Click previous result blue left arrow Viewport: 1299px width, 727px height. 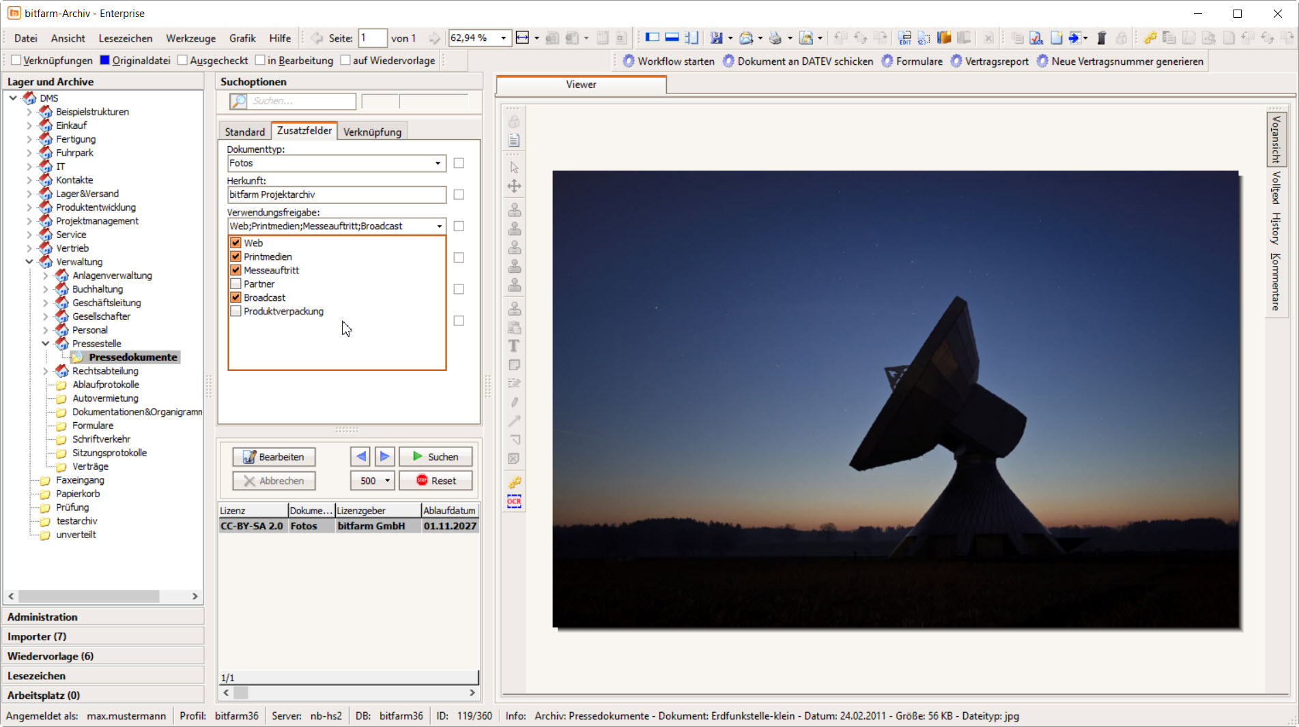tap(361, 456)
